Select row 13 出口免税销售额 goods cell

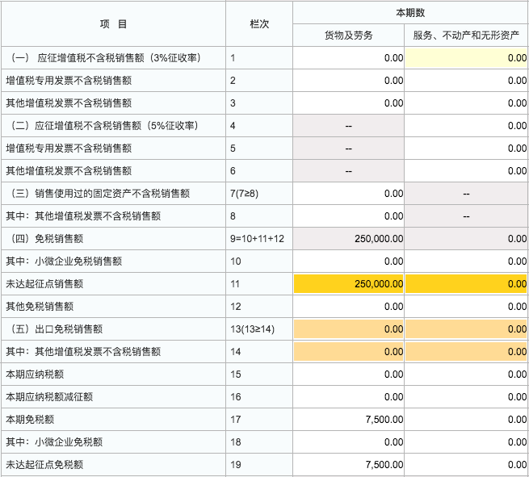coord(349,329)
